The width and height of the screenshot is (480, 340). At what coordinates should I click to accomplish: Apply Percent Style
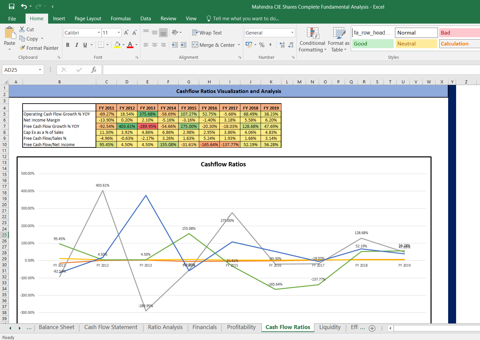262,45
